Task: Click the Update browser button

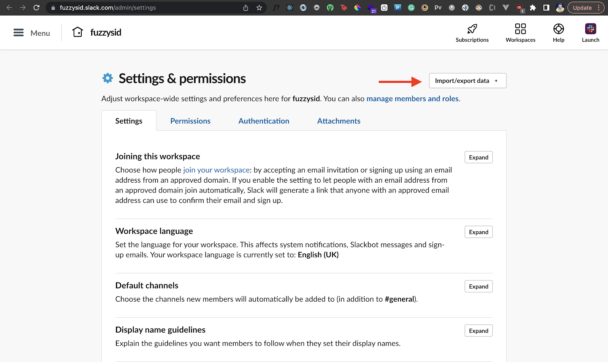Action: click(586, 8)
